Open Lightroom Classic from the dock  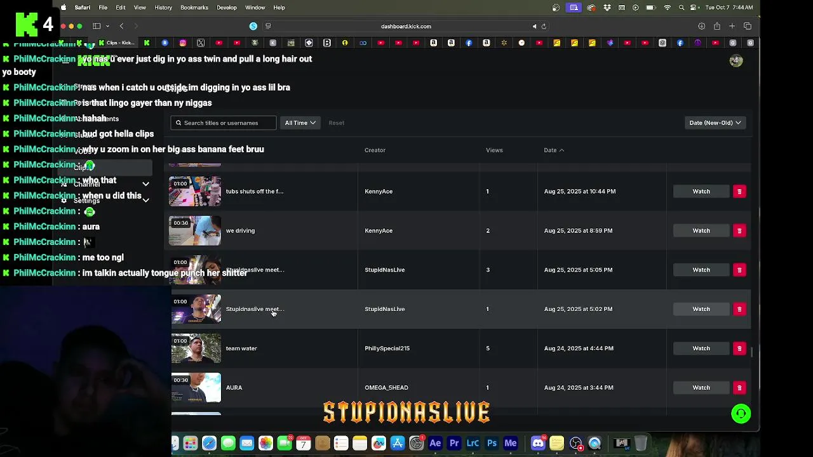click(473, 443)
